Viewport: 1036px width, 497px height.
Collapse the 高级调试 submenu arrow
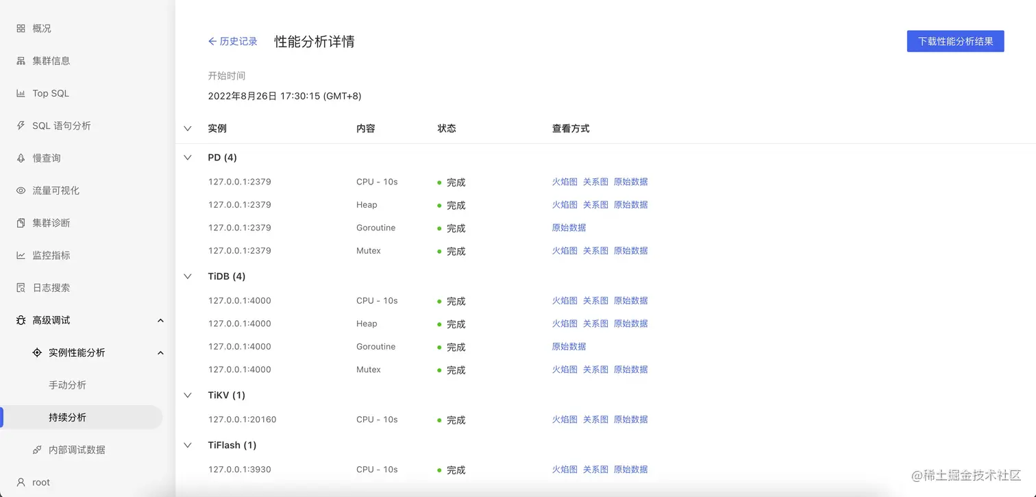click(x=160, y=320)
